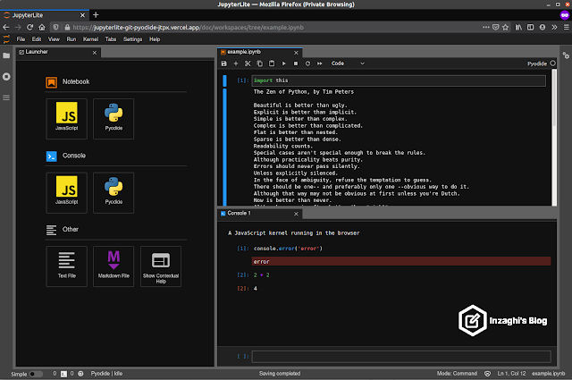Click the kernel status circle indicator
The width and height of the screenshot is (572, 380).
pos(553,63)
